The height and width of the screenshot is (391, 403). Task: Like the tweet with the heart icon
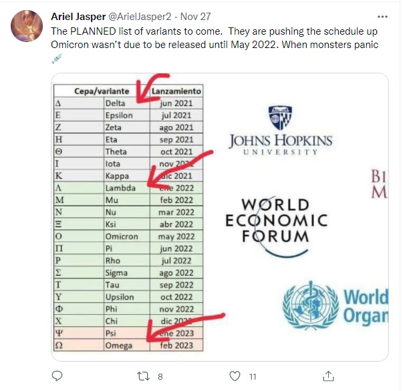point(234,376)
